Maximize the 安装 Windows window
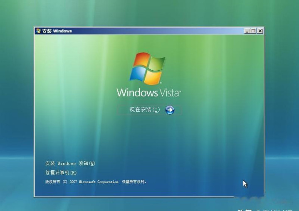299x211 pixels. tap(253, 31)
